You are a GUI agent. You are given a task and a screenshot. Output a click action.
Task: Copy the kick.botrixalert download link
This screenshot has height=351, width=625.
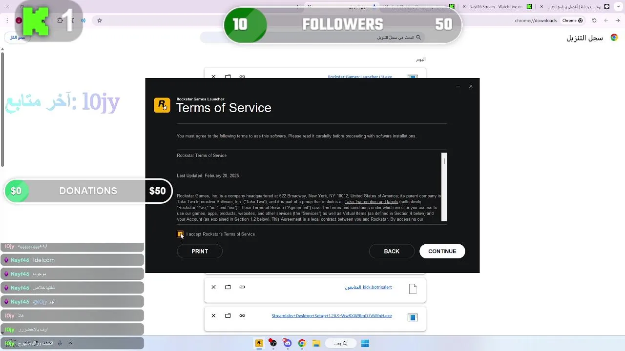[242, 287]
